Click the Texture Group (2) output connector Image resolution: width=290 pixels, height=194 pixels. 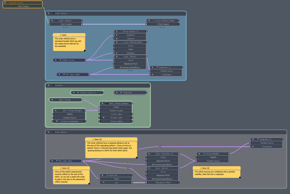click(103, 92)
